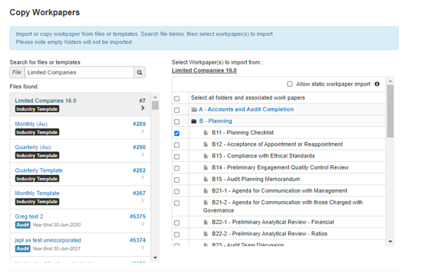Screen dimensions: 422x276
Task: Select Limited Companies 16.0 in files found
Action: tap(80, 104)
